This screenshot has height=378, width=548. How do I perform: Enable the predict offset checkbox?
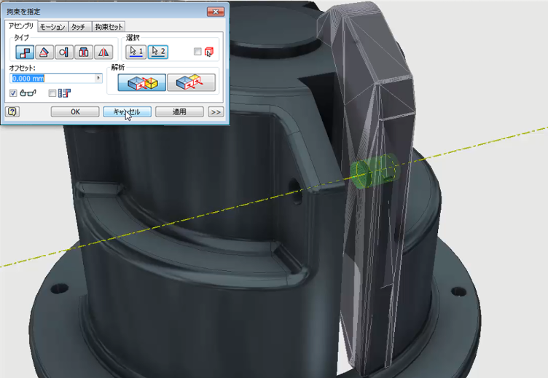[52, 93]
